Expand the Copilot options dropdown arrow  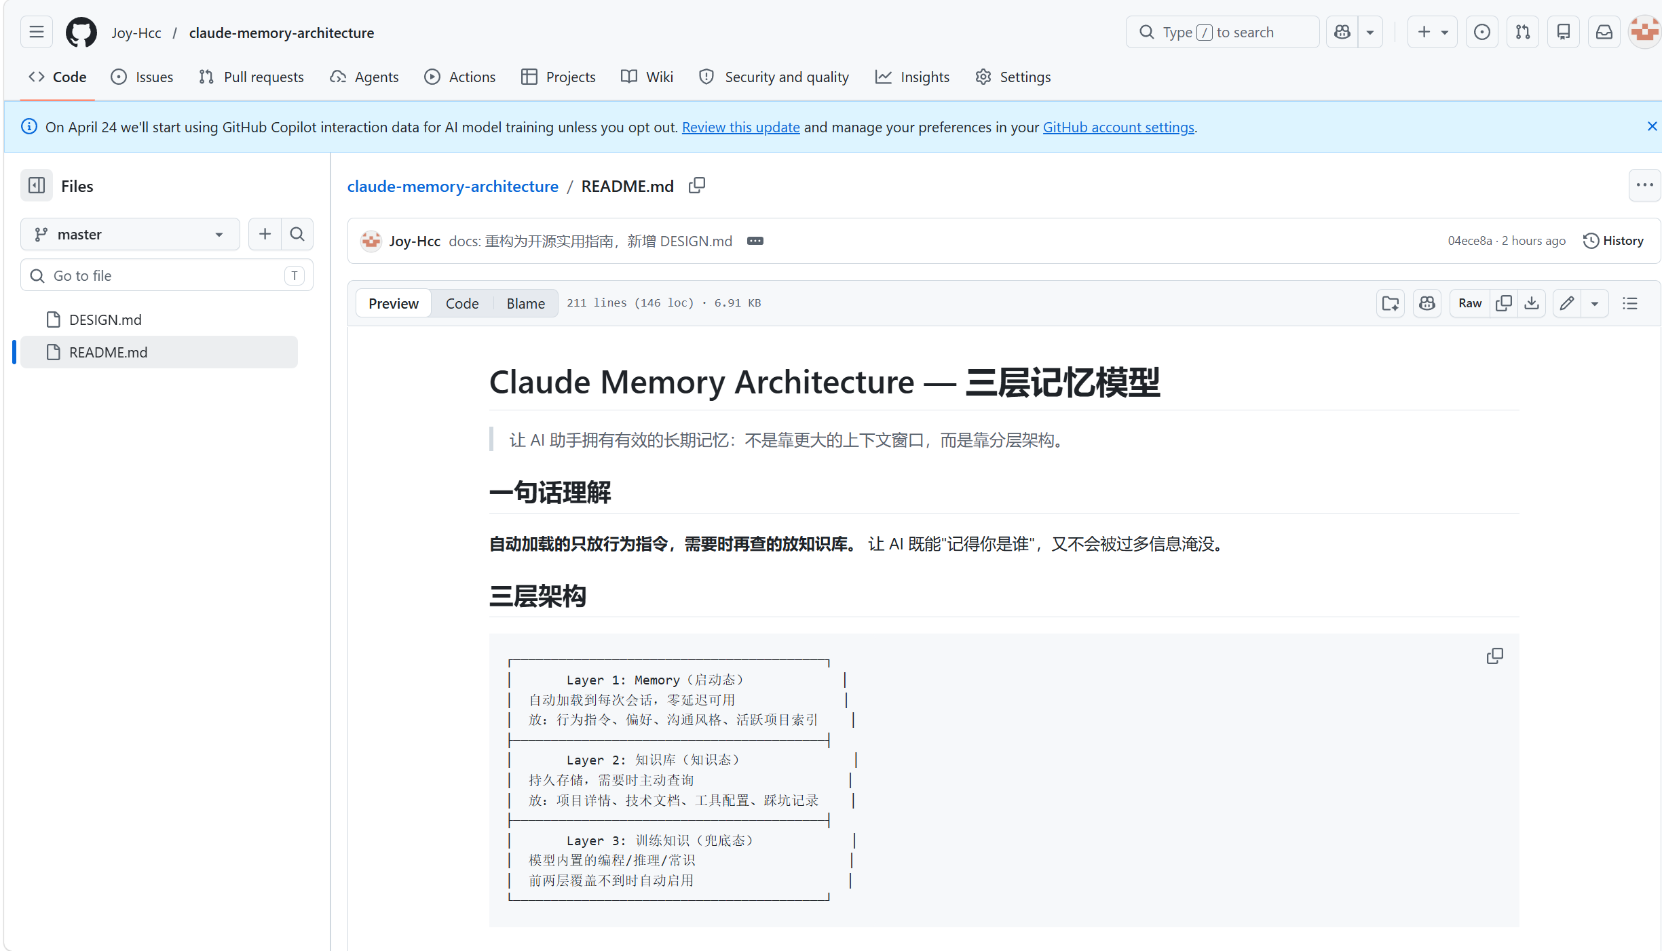click(x=1370, y=32)
